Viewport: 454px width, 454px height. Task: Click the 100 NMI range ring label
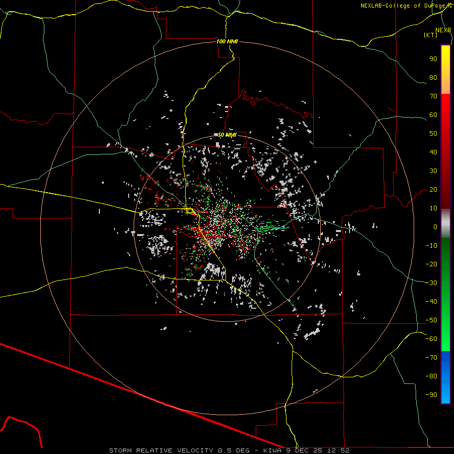[x=228, y=41]
